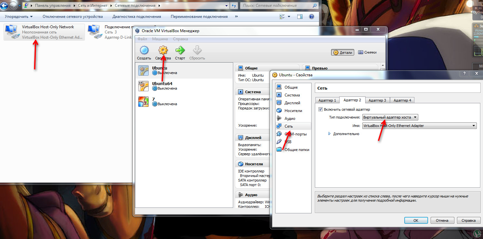Viewport: 483px width, 239px height.
Task: Open the Файл menu in VirtualBox
Action: pyautogui.click(x=142, y=39)
